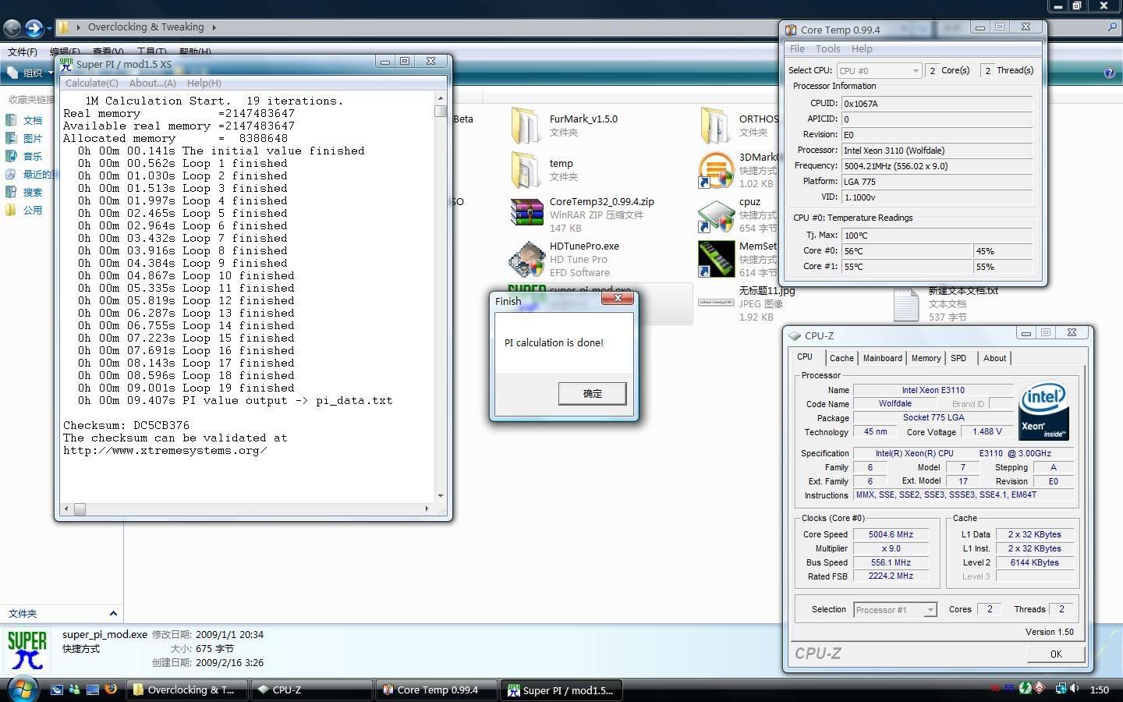Select the cpuz shortcut icon
The image size is (1123, 702).
715,216
